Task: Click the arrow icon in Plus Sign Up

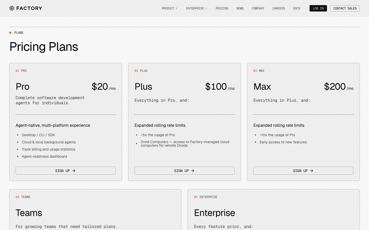Action: (193, 171)
